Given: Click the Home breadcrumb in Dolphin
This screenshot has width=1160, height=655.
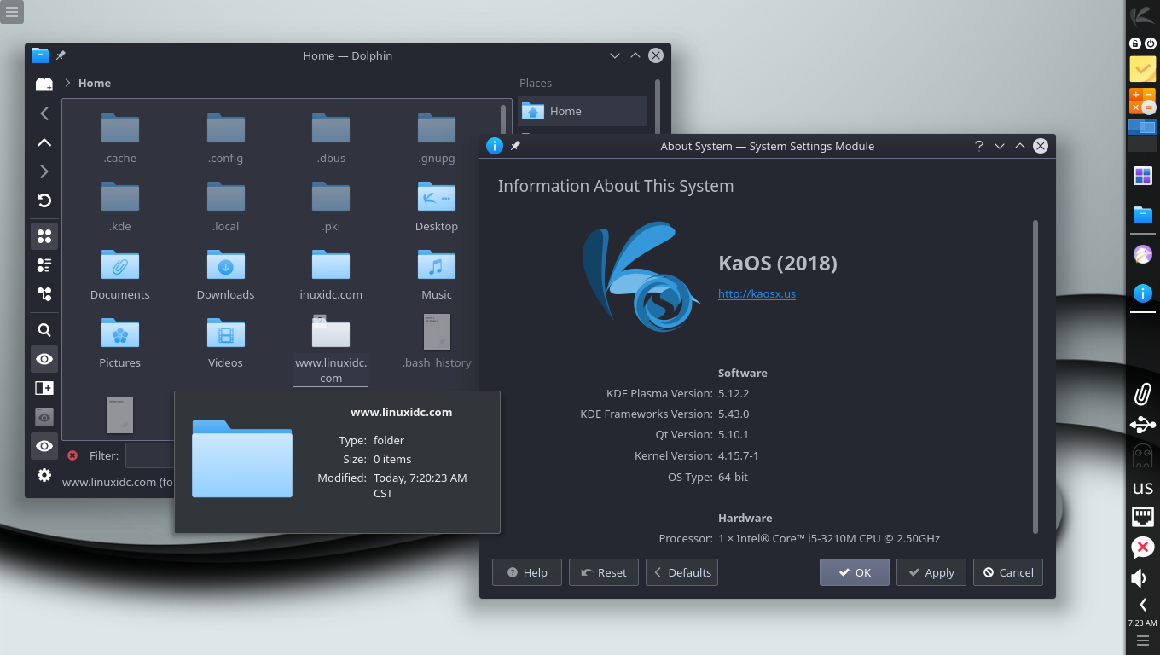Looking at the screenshot, I should 95,83.
